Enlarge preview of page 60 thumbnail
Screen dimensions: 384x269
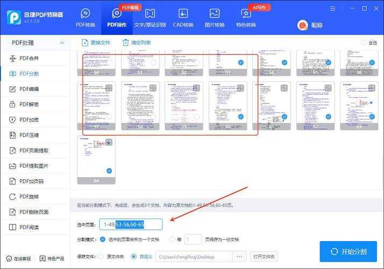240,88
